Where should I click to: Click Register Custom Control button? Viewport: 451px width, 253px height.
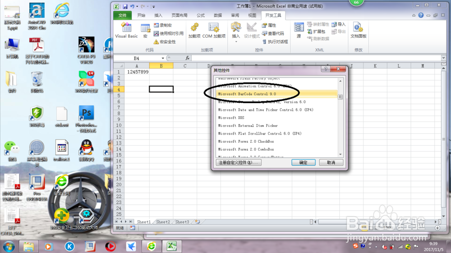pyautogui.click(x=239, y=163)
